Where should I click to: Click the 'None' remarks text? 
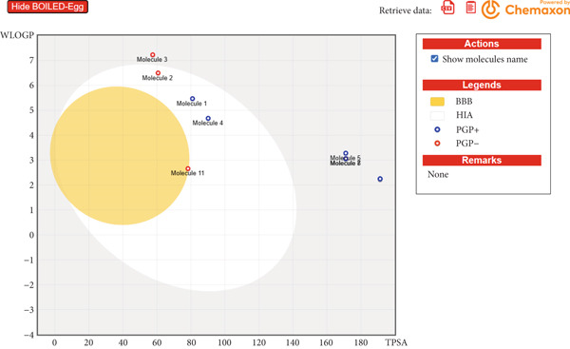(x=438, y=174)
